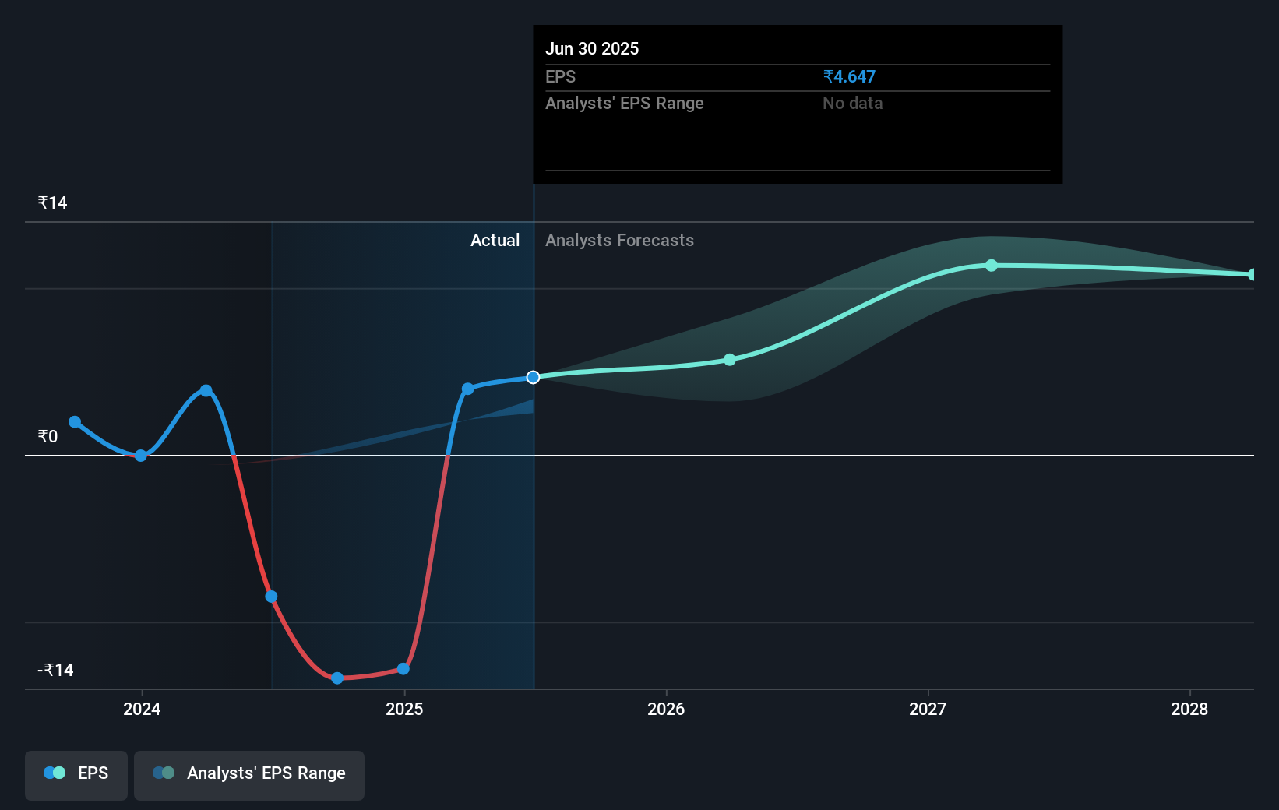Click the ₹0 y-axis label
Image resolution: width=1279 pixels, height=810 pixels.
pyautogui.click(x=48, y=437)
